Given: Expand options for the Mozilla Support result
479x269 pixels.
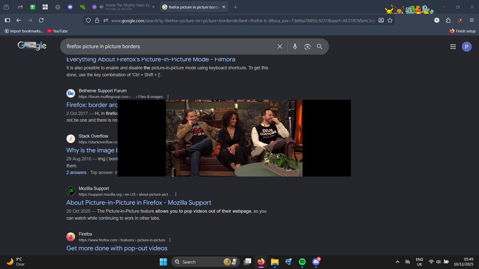Looking at the screenshot, I should pos(176,194).
